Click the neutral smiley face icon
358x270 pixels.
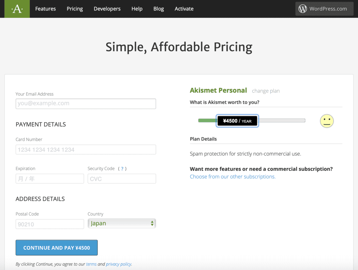tap(327, 121)
